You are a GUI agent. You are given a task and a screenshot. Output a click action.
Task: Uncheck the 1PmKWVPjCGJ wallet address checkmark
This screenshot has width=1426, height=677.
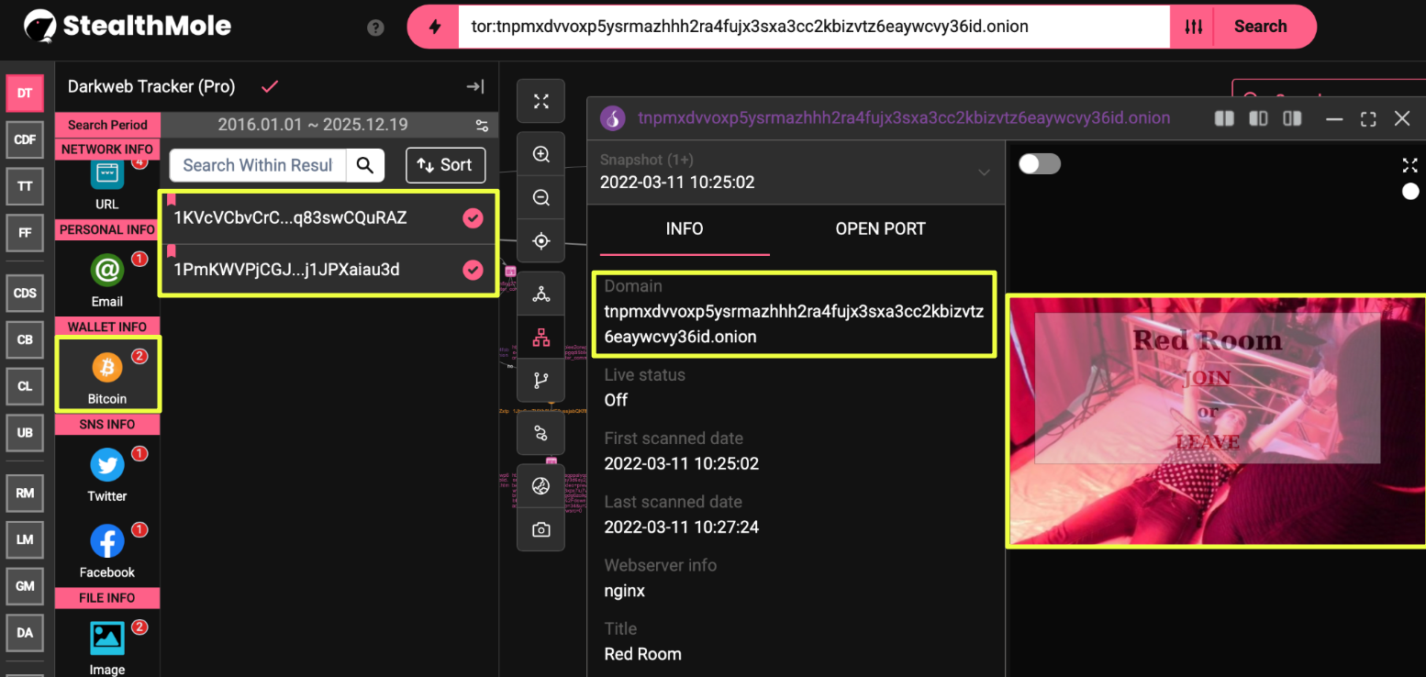coord(473,270)
